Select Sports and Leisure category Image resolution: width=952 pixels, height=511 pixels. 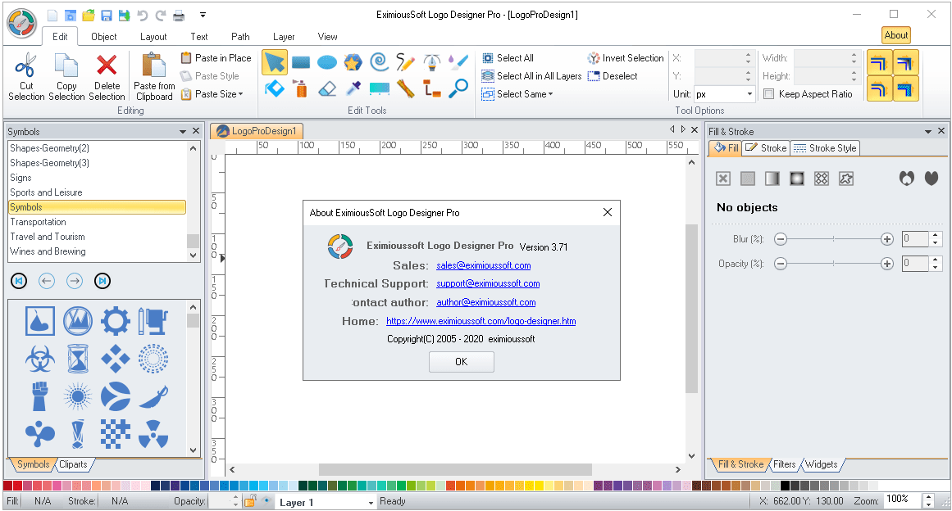(97, 192)
